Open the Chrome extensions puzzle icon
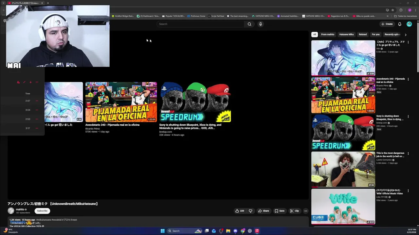The height and width of the screenshot is (235, 419). click(x=401, y=10)
